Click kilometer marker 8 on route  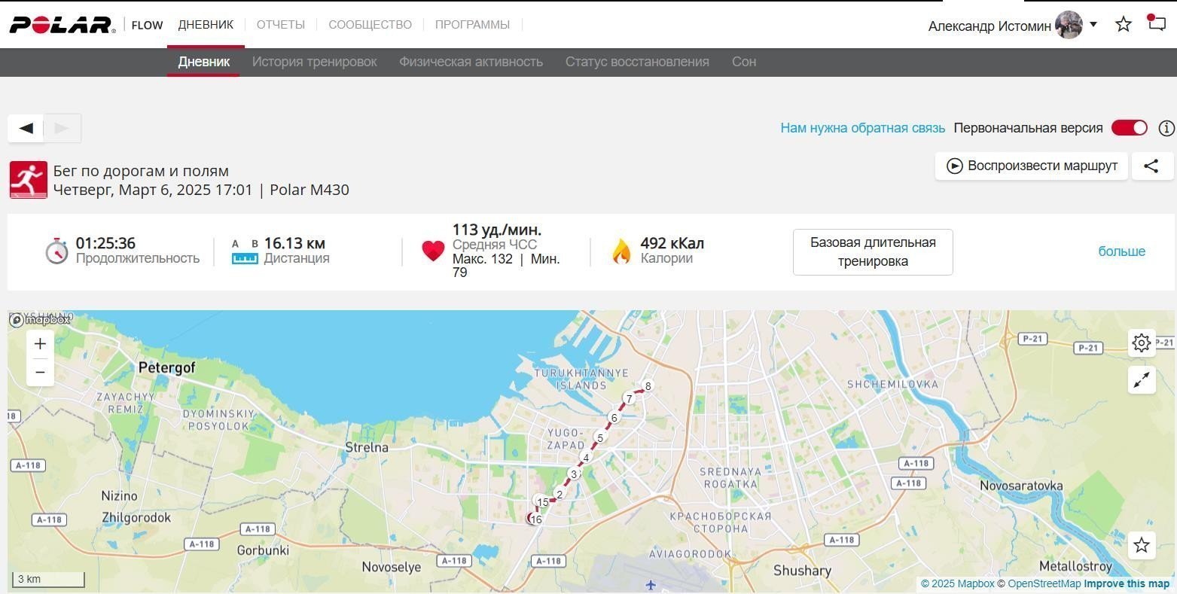point(648,386)
